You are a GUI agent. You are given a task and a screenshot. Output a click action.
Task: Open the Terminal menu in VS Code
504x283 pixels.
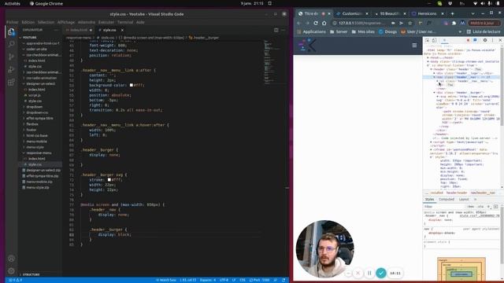point(125,22)
